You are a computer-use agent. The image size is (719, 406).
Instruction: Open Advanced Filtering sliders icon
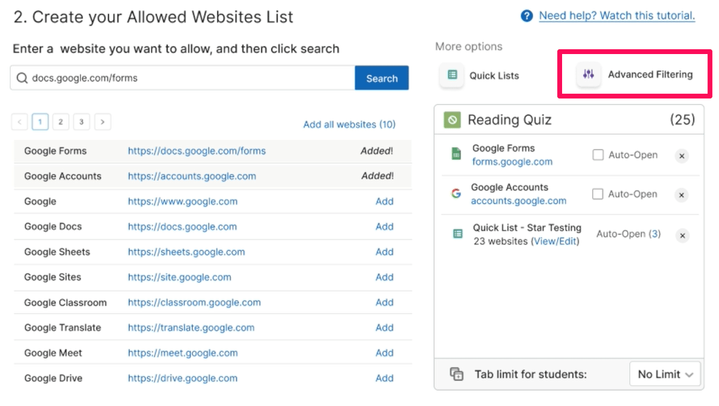[589, 74]
